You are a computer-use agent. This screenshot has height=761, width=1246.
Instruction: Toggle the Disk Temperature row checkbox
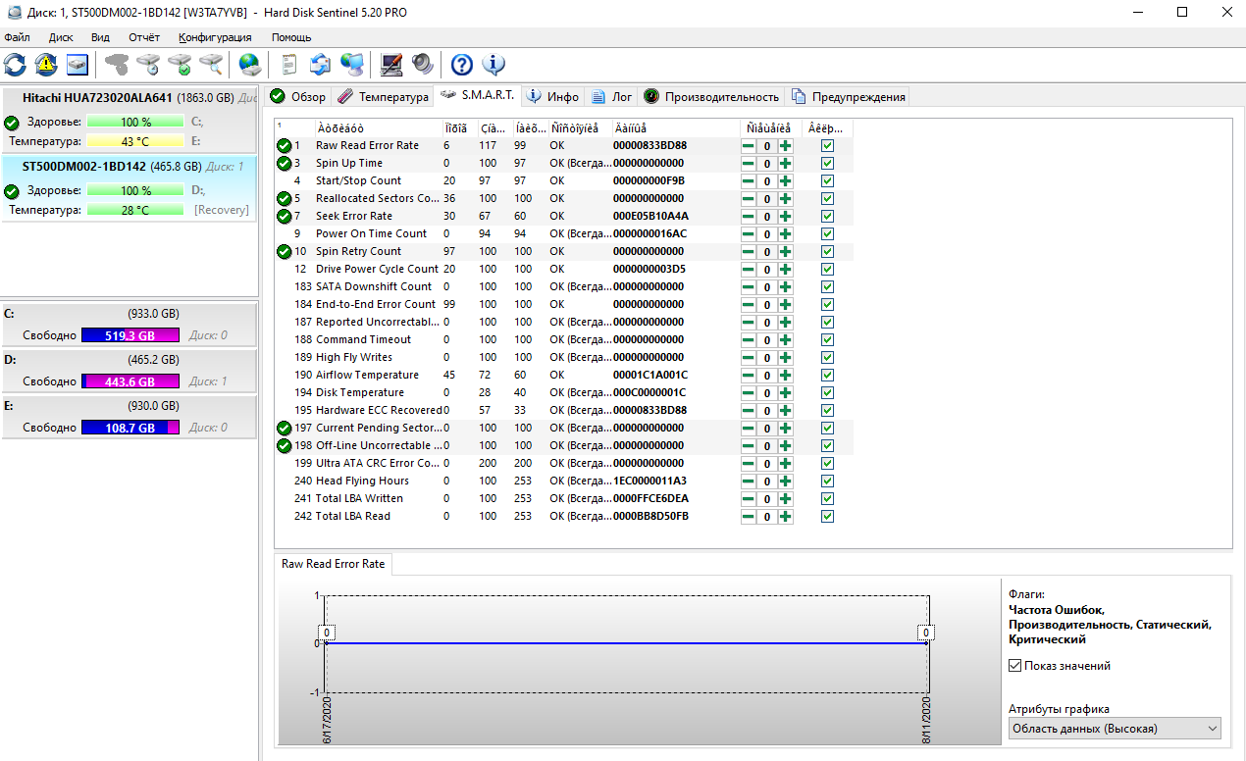click(x=827, y=392)
